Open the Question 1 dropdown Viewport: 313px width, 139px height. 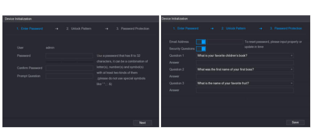[244, 56]
